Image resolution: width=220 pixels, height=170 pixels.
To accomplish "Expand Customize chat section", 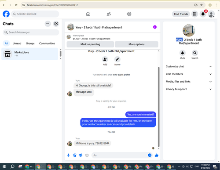I will click(x=189, y=66).
